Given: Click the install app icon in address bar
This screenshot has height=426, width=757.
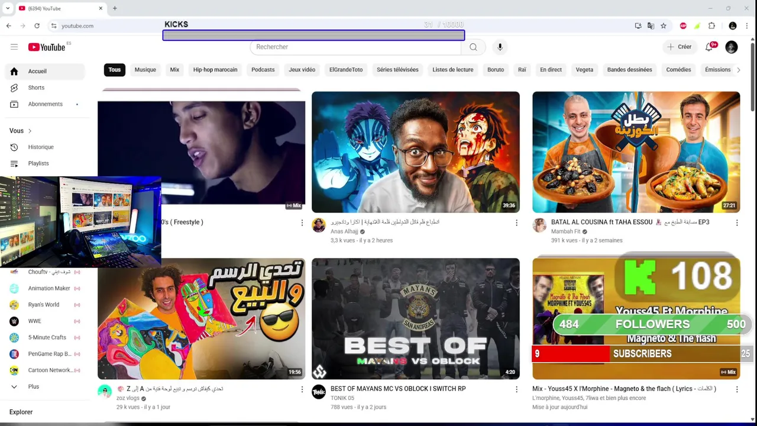Looking at the screenshot, I should pos(638,25).
